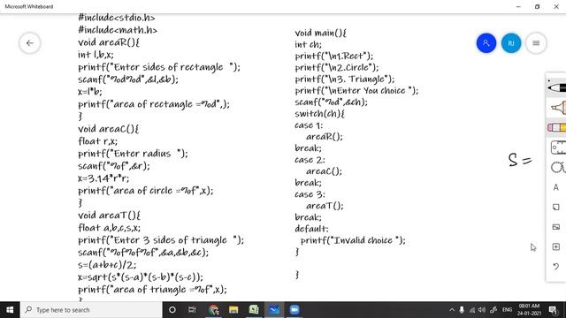Choose the text tool labeled A
The image size is (566, 318).
click(556, 187)
